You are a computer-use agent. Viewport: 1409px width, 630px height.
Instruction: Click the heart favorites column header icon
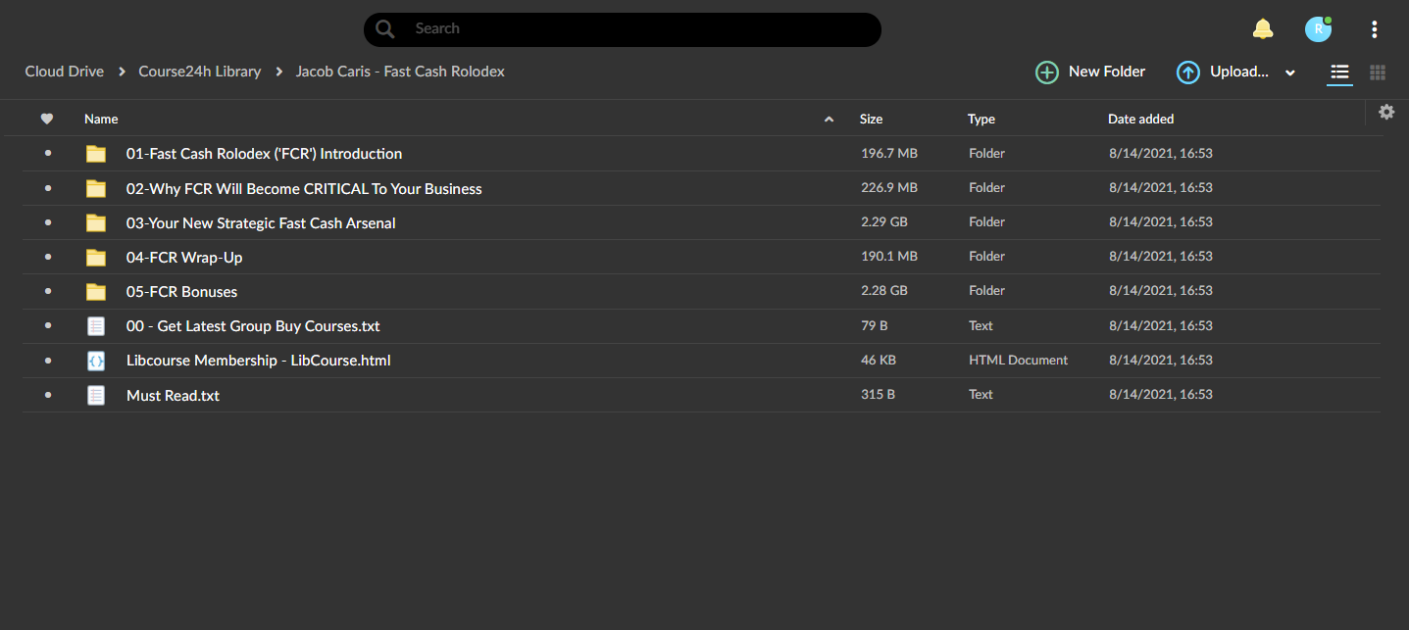pos(47,119)
